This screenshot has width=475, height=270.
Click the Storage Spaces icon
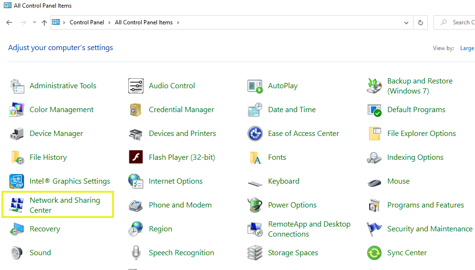point(255,253)
